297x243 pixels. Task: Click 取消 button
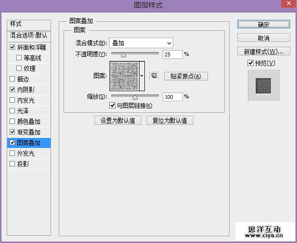(x=264, y=38)
